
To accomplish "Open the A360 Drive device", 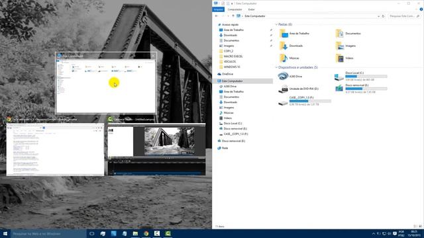I will tap(290, 77).
